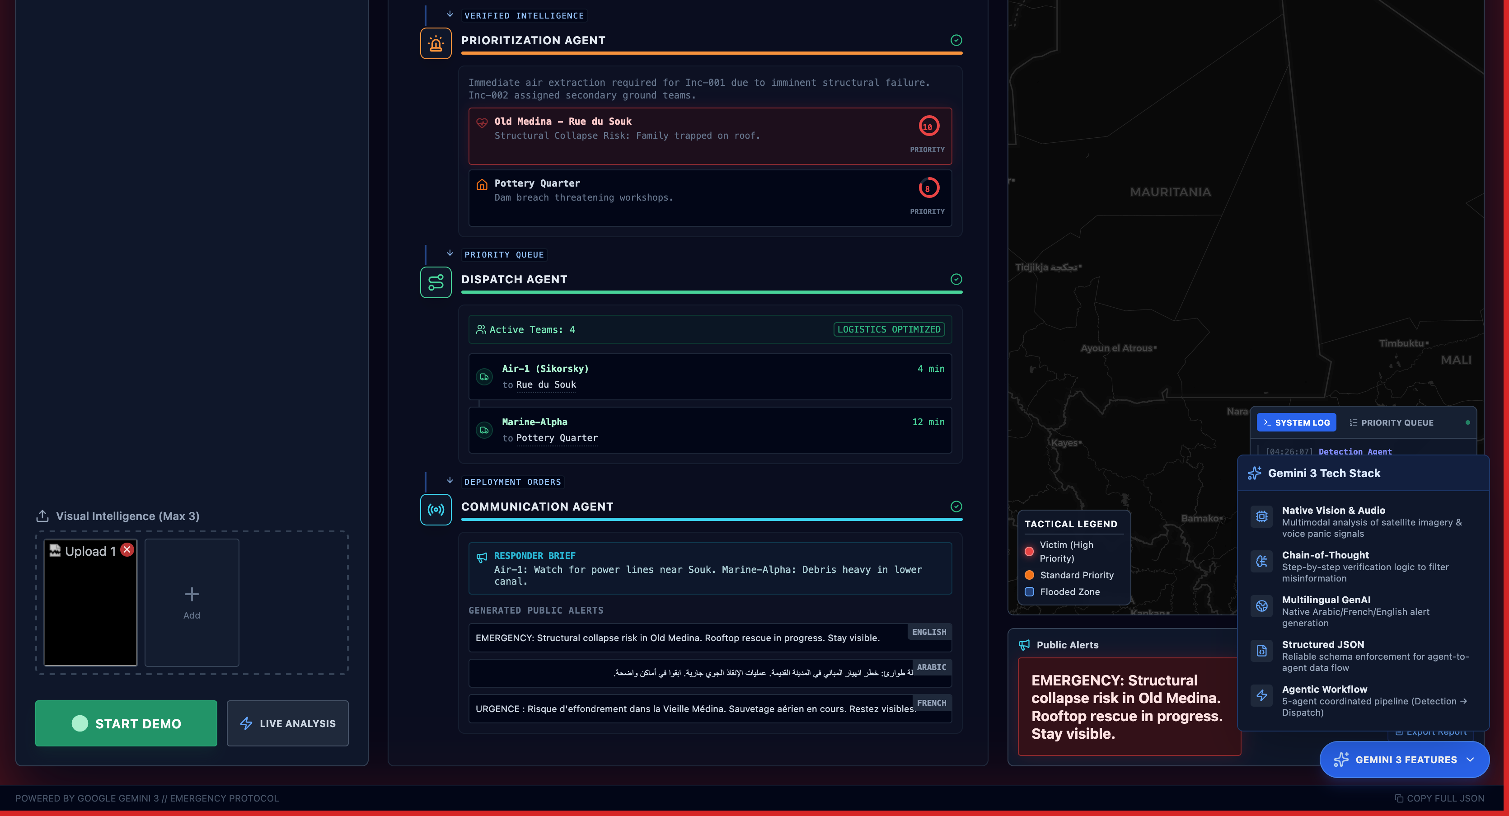The width and height of the screenshot is (1509, 816).
Task: Click Dispatch Agent completed check mark
Action: point(956,279)
